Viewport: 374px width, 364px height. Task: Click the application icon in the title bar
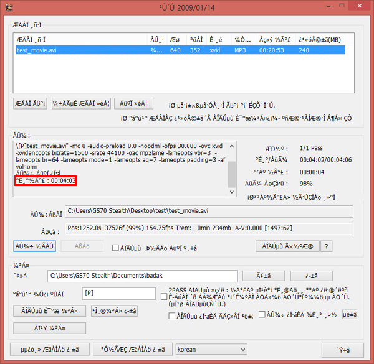coord(9,7)
